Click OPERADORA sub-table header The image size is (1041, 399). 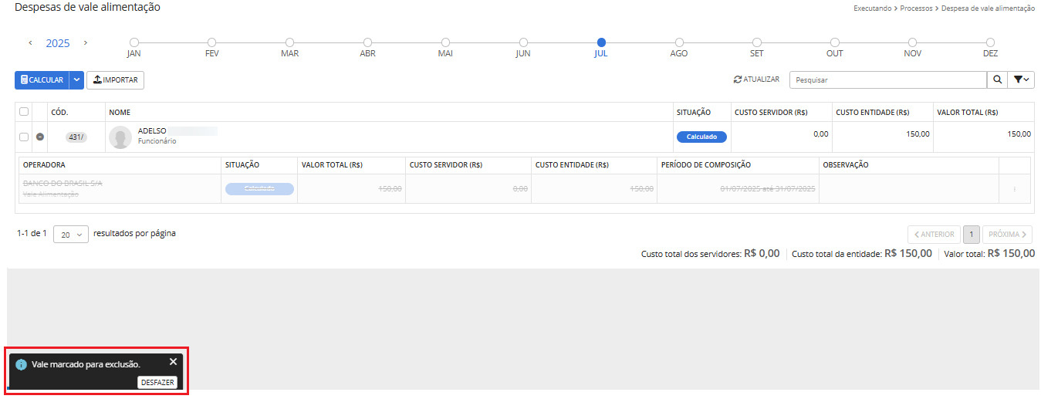pyautogui.click(x=44, y=165)
